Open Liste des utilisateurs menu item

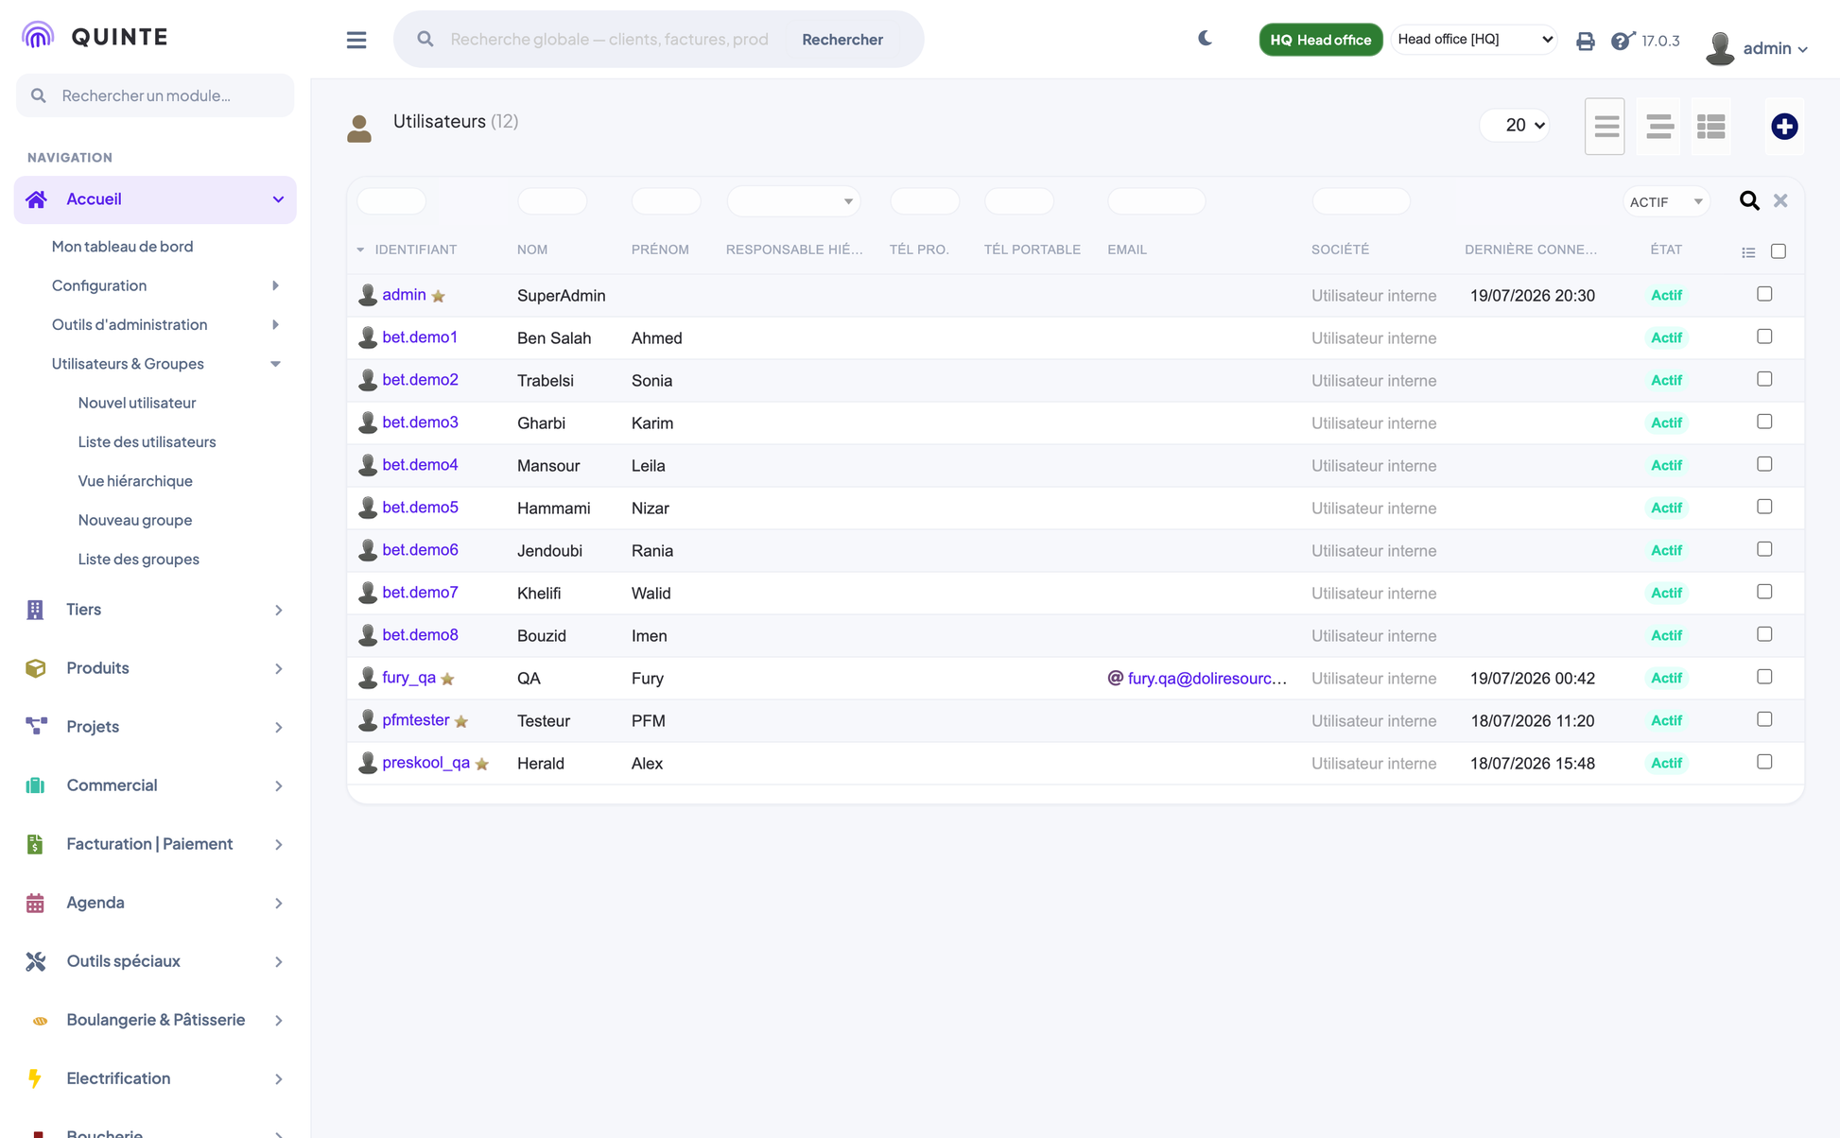pyautogui.click(x=147, y=442)
